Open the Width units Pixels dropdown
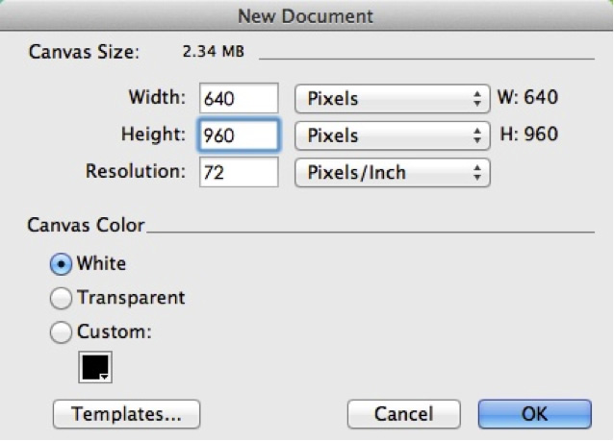This screenshot has height=441, width=614. coord(393,99)
